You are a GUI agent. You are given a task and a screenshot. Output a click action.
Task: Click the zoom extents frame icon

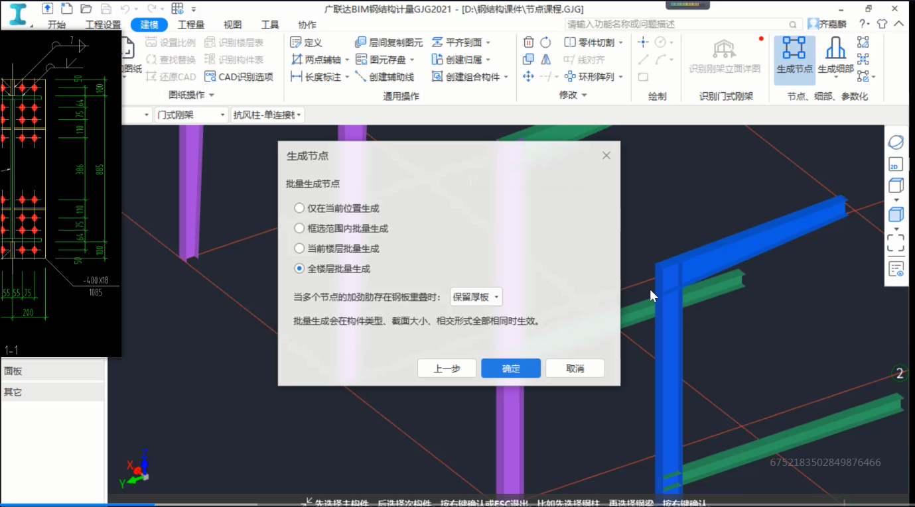click(896, 243)
